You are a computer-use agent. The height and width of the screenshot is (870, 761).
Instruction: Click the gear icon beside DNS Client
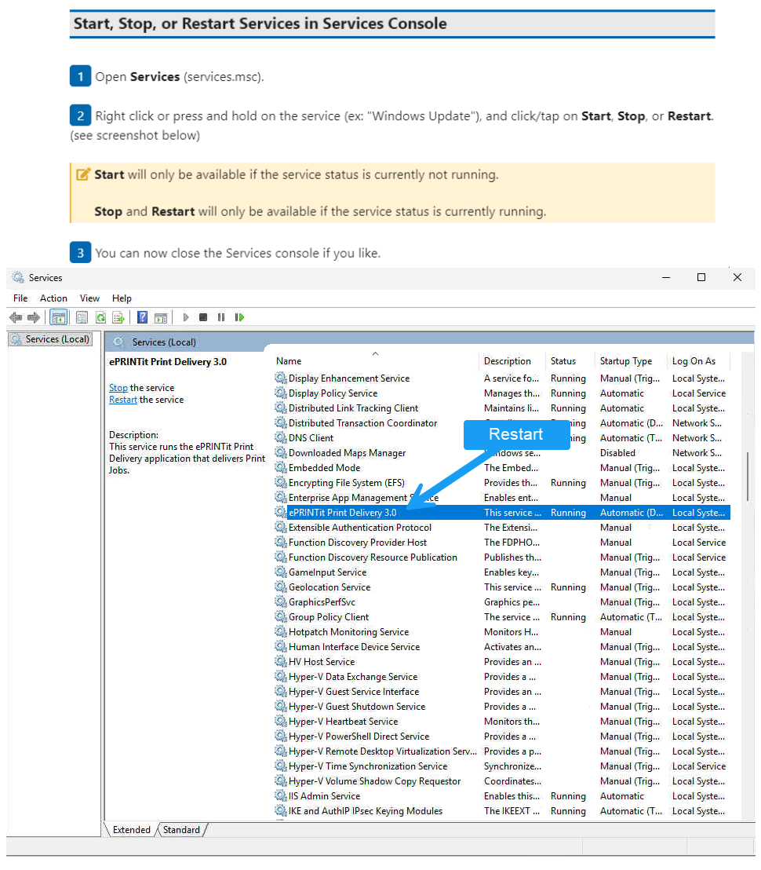pos(280,438)
